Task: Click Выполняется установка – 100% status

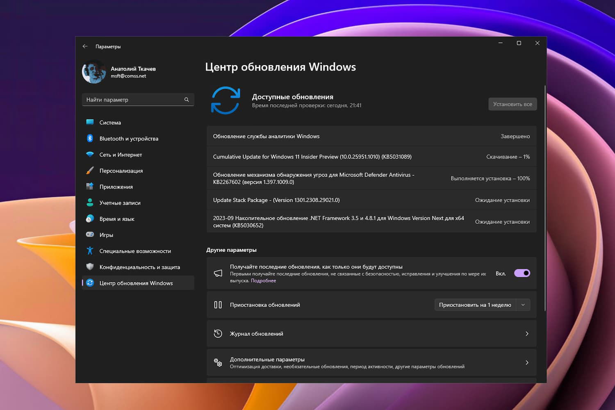Action: click(490, 178)
